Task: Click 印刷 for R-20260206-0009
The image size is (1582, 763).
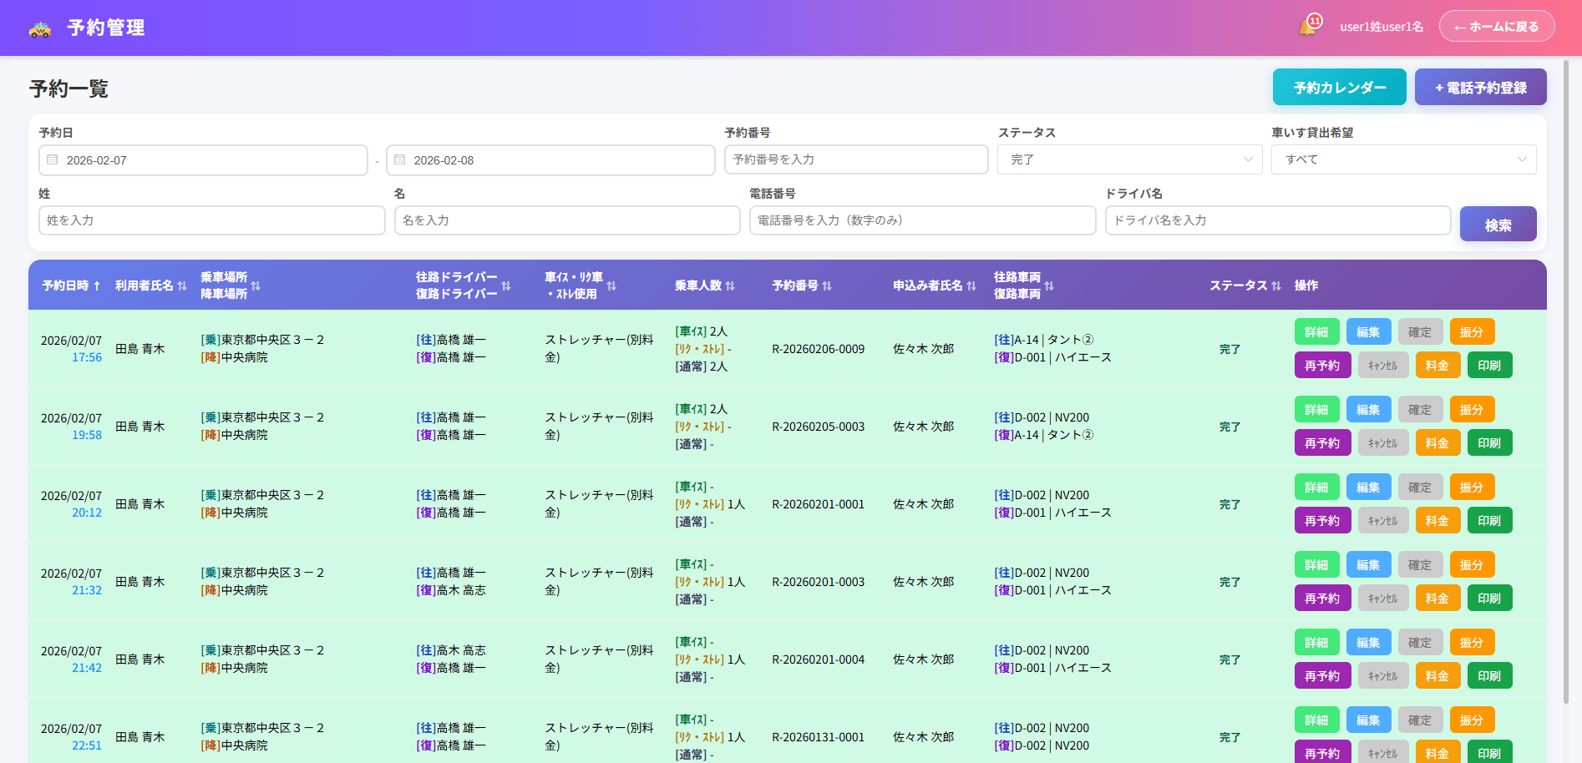Action: coord(1490,365)
